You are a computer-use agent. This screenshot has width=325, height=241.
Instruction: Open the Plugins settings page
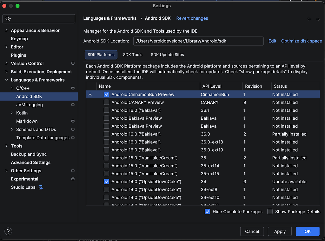click(x=18, y=55)
